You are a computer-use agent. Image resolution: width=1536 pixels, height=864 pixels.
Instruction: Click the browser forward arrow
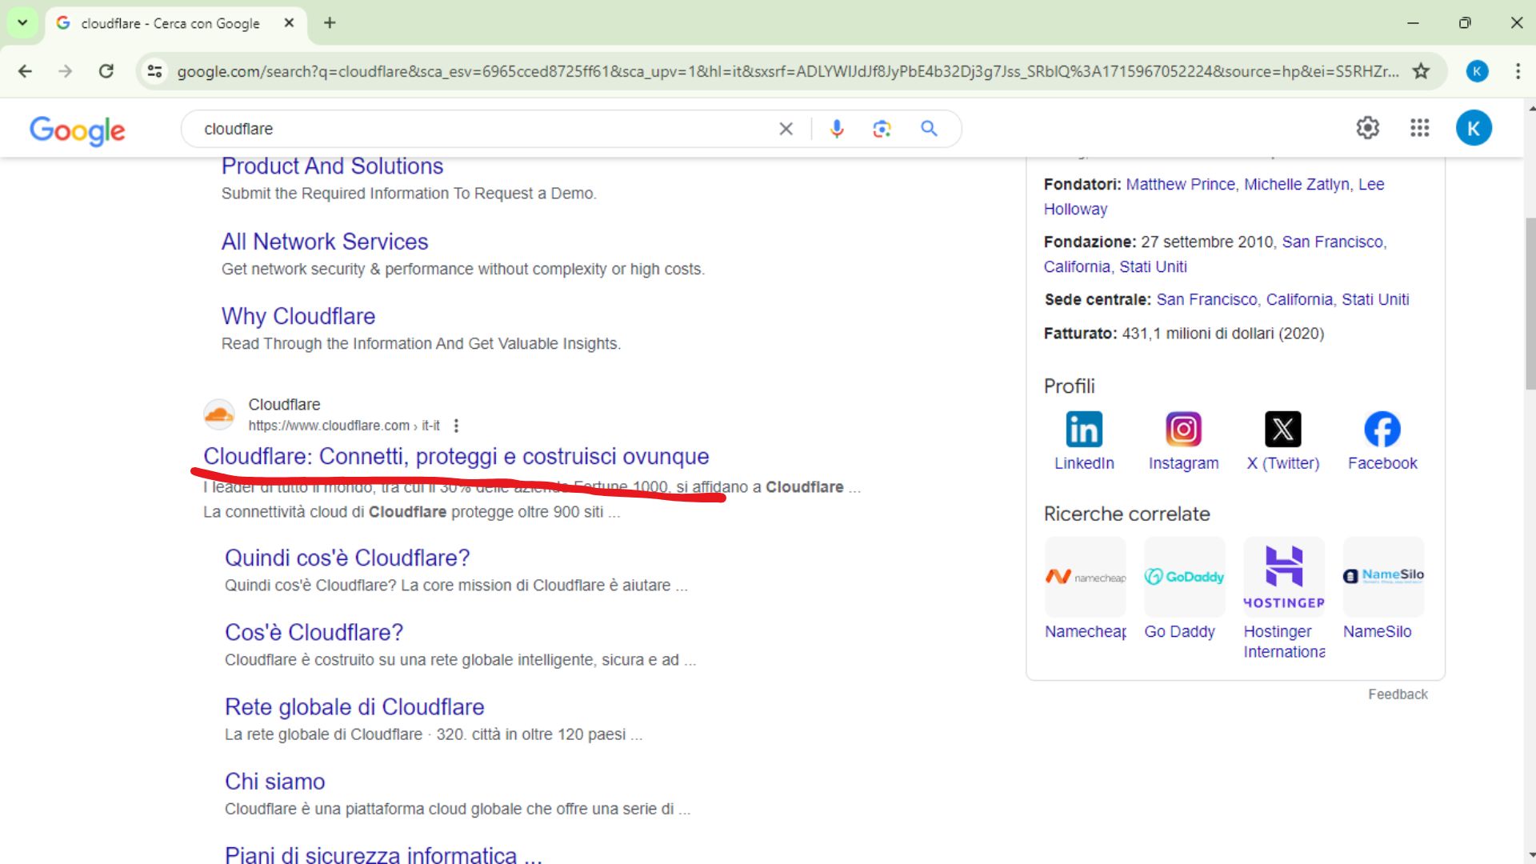pos(66,71)
